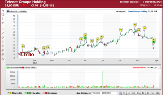Click the news marker in January
Screen dimensions: 163x95
pos(23,46)
